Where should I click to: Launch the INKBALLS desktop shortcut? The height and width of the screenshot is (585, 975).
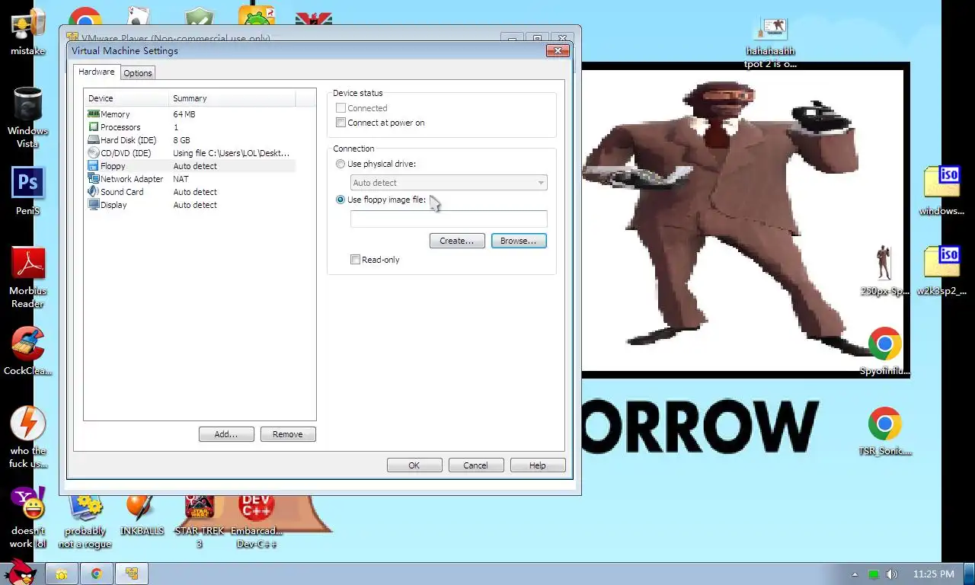[x=141, y=506]
